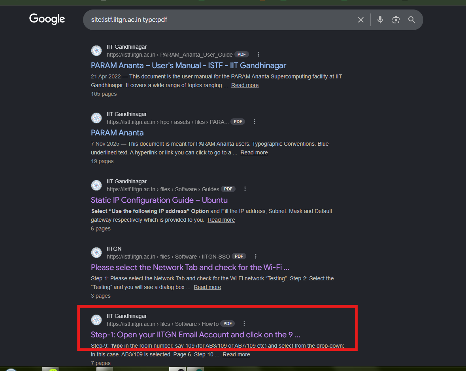Viewport: 466px width, 371px height.
Task: Click PDF badge on IITGN-SSO result
Action: pyautogui.click(x=239, y=256)
